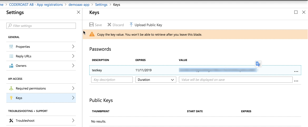The height and width of the screenshot is (127, 308).
Task: Click the Owners people icon
Action: point(11,65)
